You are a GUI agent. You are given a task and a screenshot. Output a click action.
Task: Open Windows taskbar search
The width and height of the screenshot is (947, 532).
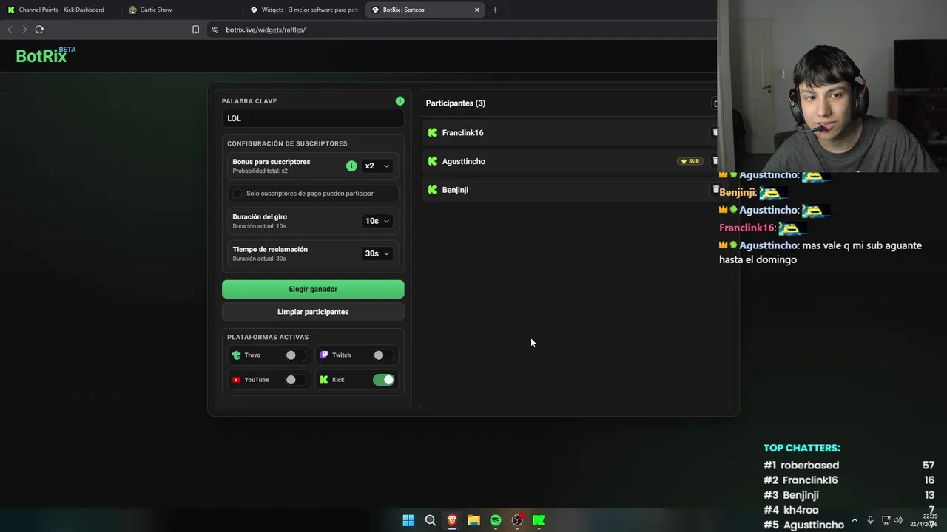430,520
